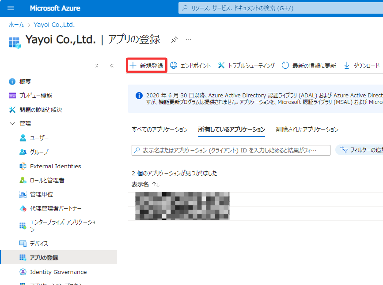The image size is (383, 285).
Task: Pin the アプリの登録 page
Action: pos(174,40)
